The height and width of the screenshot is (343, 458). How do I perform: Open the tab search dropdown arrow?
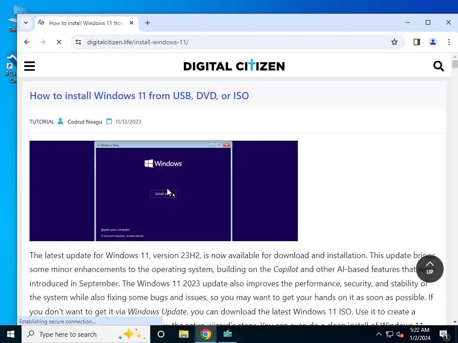(26, 23)
